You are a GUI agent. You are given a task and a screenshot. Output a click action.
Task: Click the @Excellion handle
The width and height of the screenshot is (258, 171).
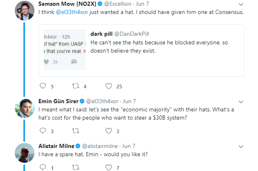(118, 4)
